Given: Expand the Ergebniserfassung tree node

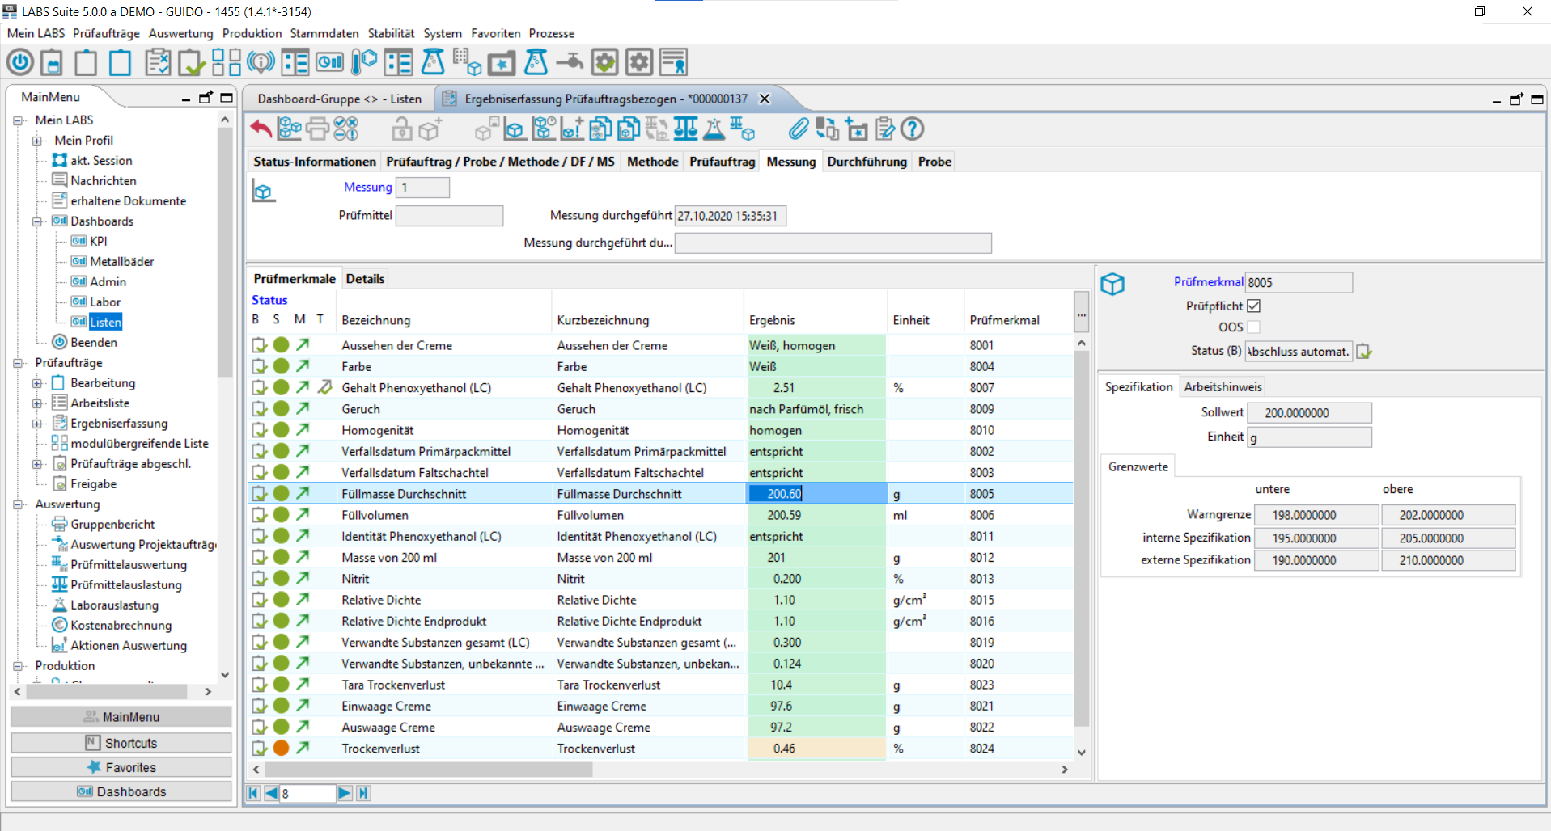Looking at the screenshot, I should click(37, 424).
